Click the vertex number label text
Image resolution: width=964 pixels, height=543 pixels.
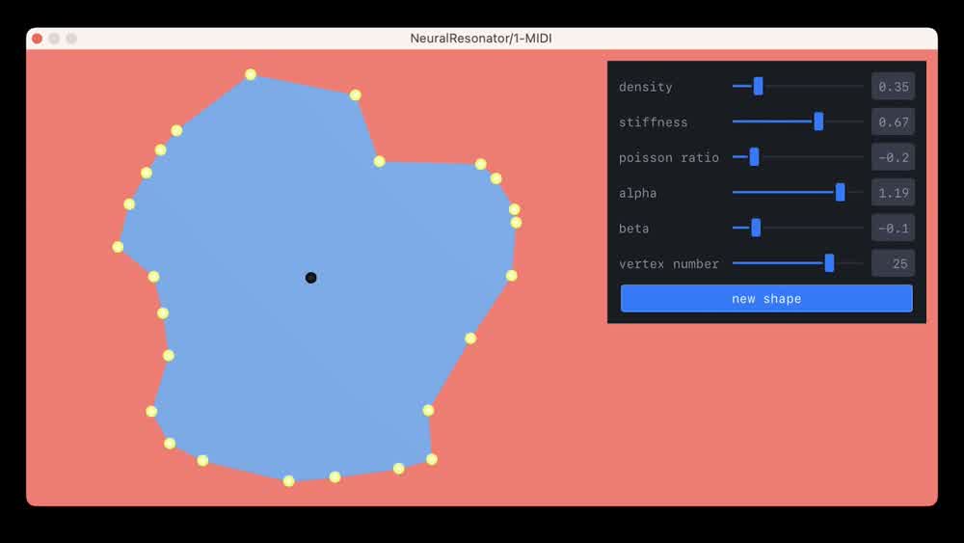[x=669, y=264]
